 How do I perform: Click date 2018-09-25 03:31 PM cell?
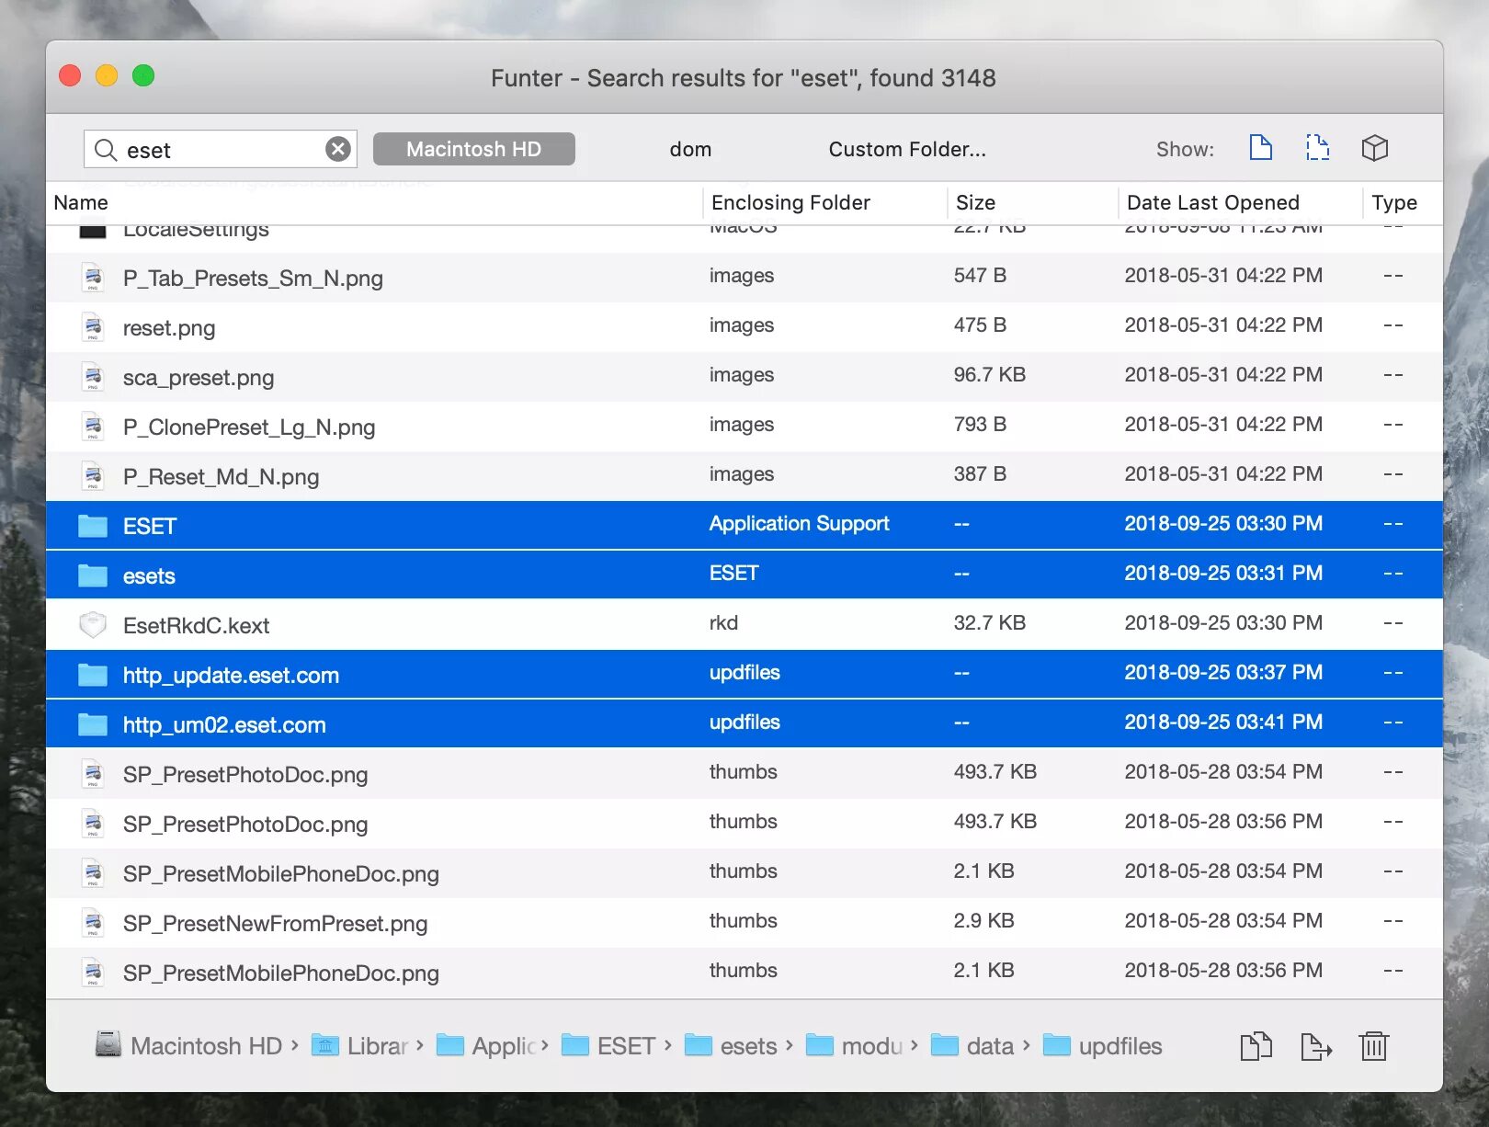pyautogui.click(x=1223, y=574)
